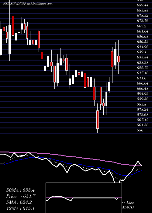Click the last red candlestick at chart's right
Viewport: 152px width, 213px height.
119,59
